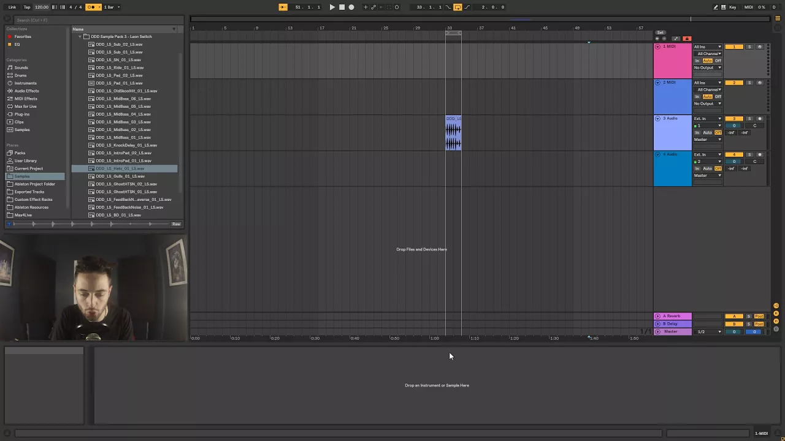Set 3 Audio monitor to Auto

point(707,132)
